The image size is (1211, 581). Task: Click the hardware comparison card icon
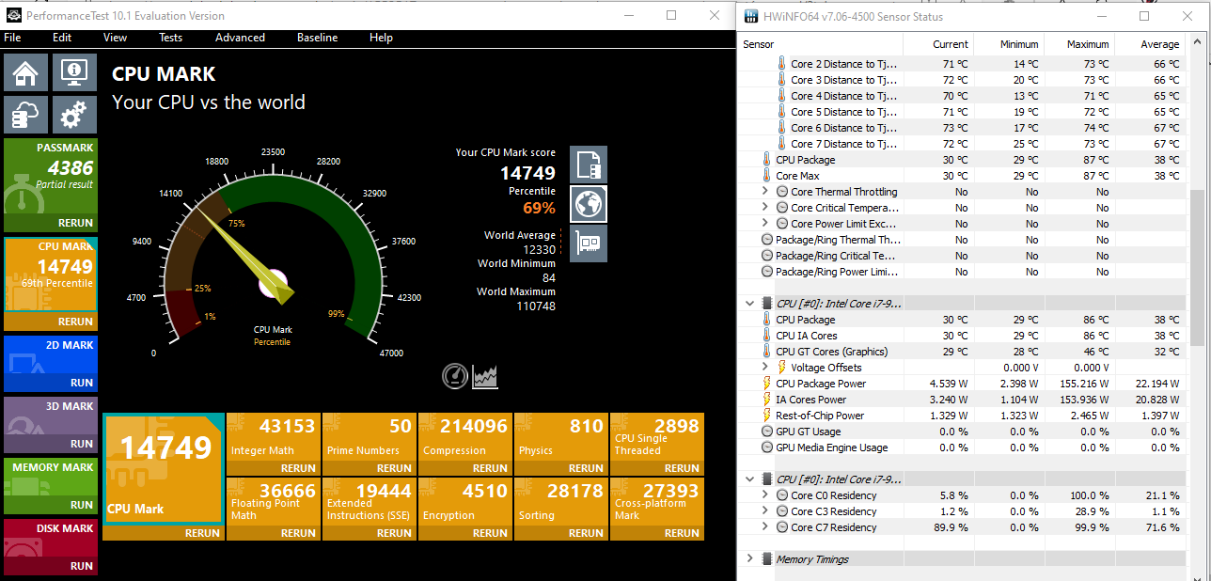coord(589,243)
